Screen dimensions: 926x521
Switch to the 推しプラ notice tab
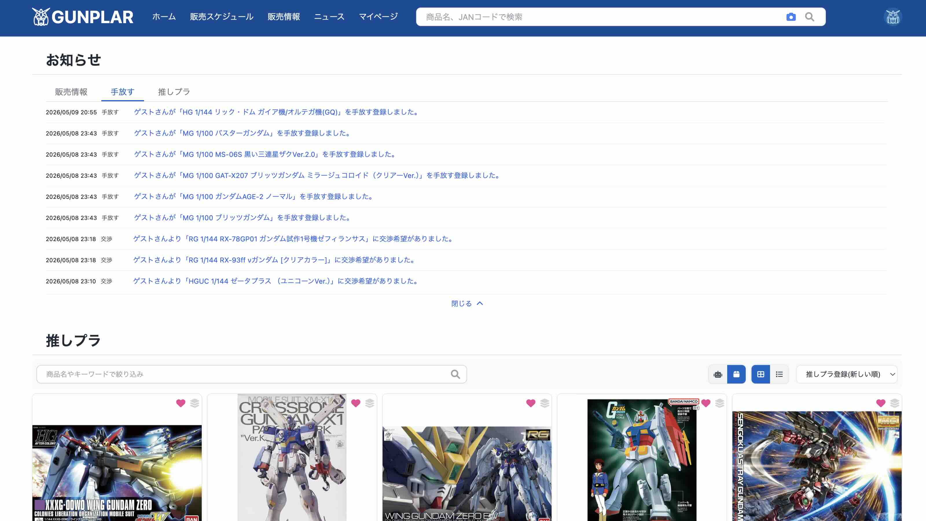(x=174, y=92)
